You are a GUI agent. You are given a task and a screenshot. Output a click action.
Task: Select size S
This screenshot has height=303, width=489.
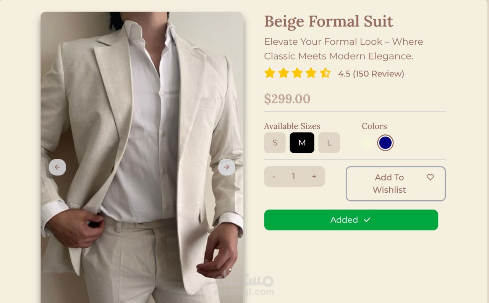275,143
